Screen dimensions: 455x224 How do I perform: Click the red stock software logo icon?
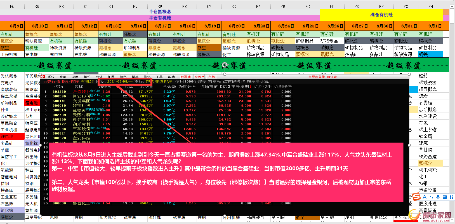43,77
